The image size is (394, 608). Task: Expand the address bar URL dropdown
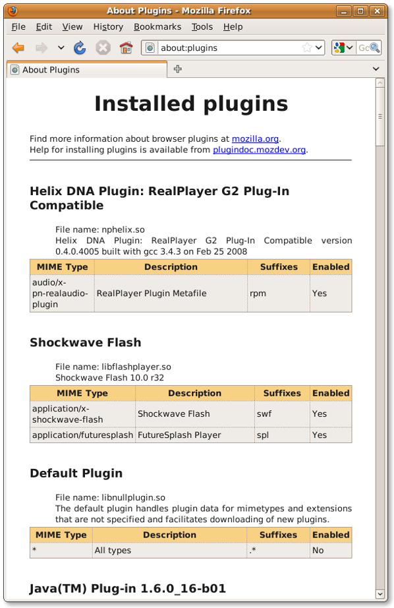[318, 47]
